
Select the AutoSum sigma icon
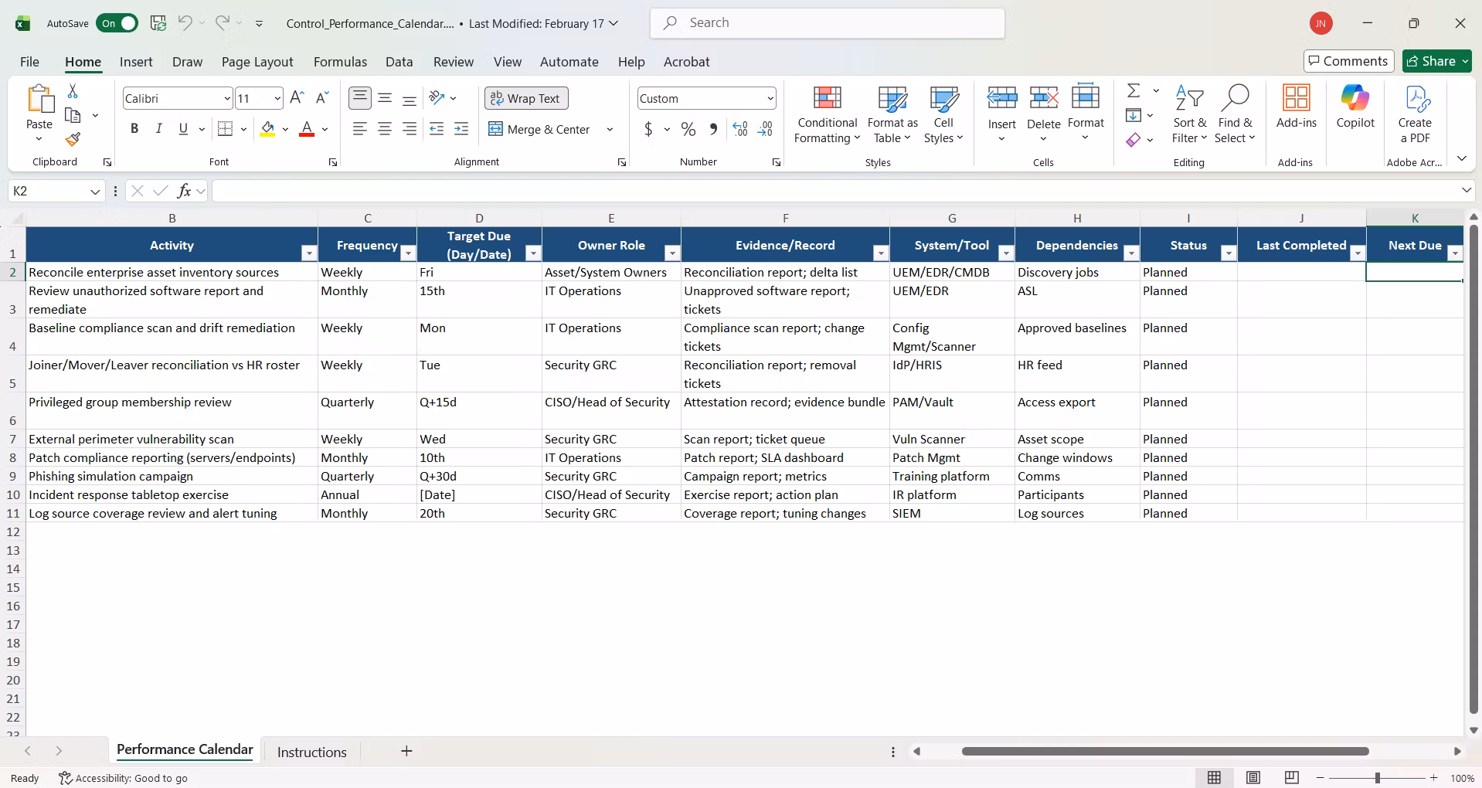coord(1134,91)
